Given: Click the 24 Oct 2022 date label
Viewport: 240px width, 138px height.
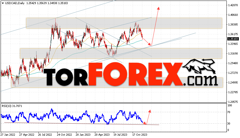Looking at the screenshot, I should pos(64,135).
